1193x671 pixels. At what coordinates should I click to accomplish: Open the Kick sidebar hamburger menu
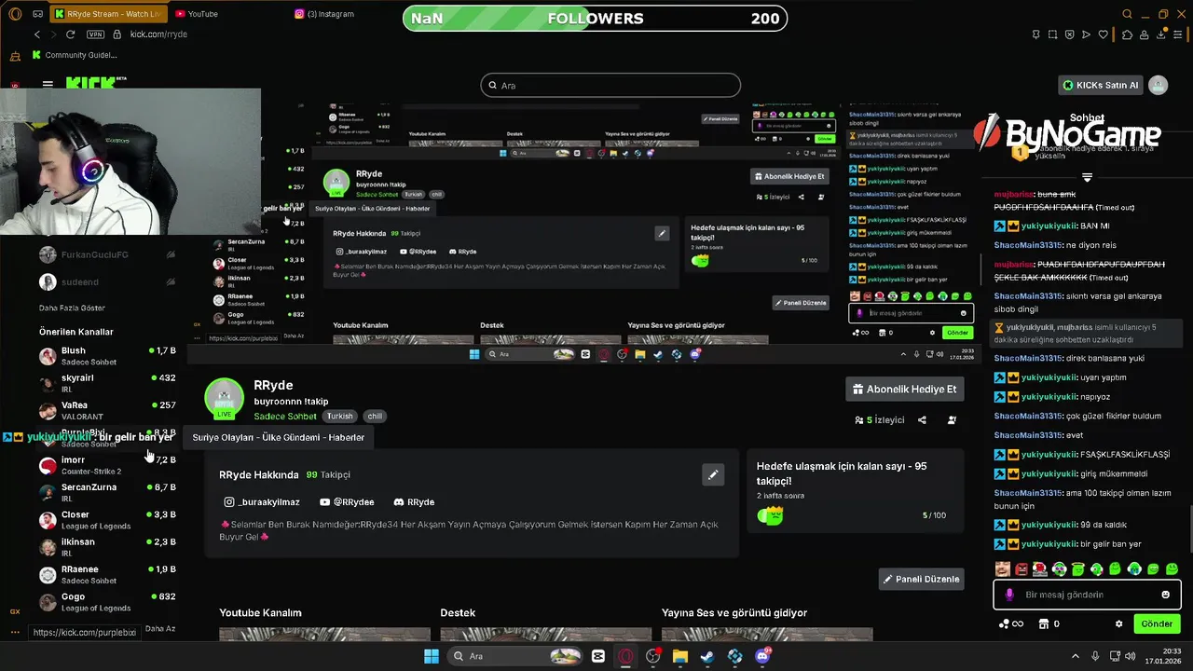[48, 84]
